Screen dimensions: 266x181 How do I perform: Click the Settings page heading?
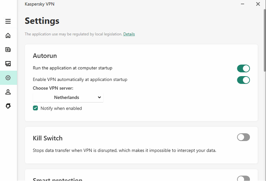click(x=42, y=21)
